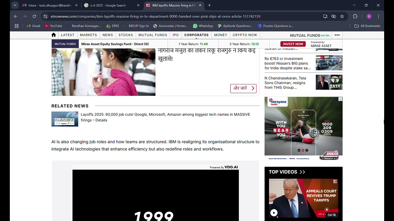Click the eye-slash tracking protection icon
The image size is (394, 221).
pos(334,16)
